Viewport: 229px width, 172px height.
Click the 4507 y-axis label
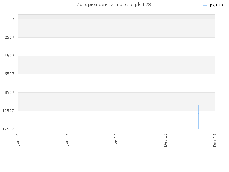(9, 56)
